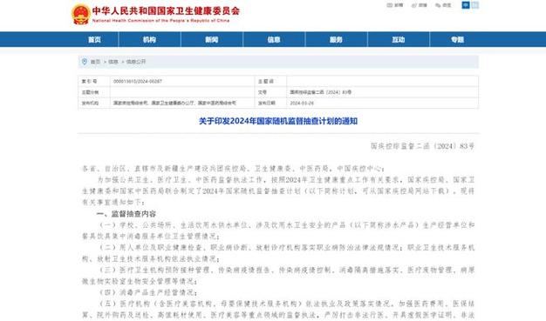Click paragraph (四) 消毒产品生产经营情况
546x321 pixels.
coord(148,292)
